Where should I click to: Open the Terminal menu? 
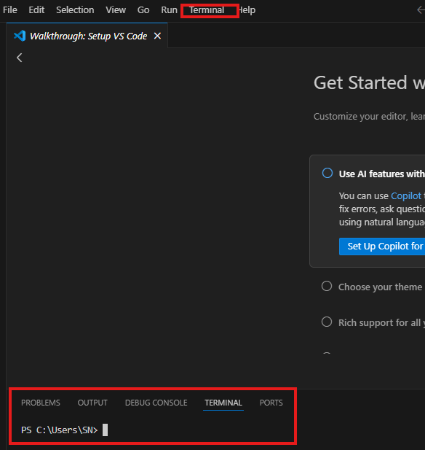207,10
